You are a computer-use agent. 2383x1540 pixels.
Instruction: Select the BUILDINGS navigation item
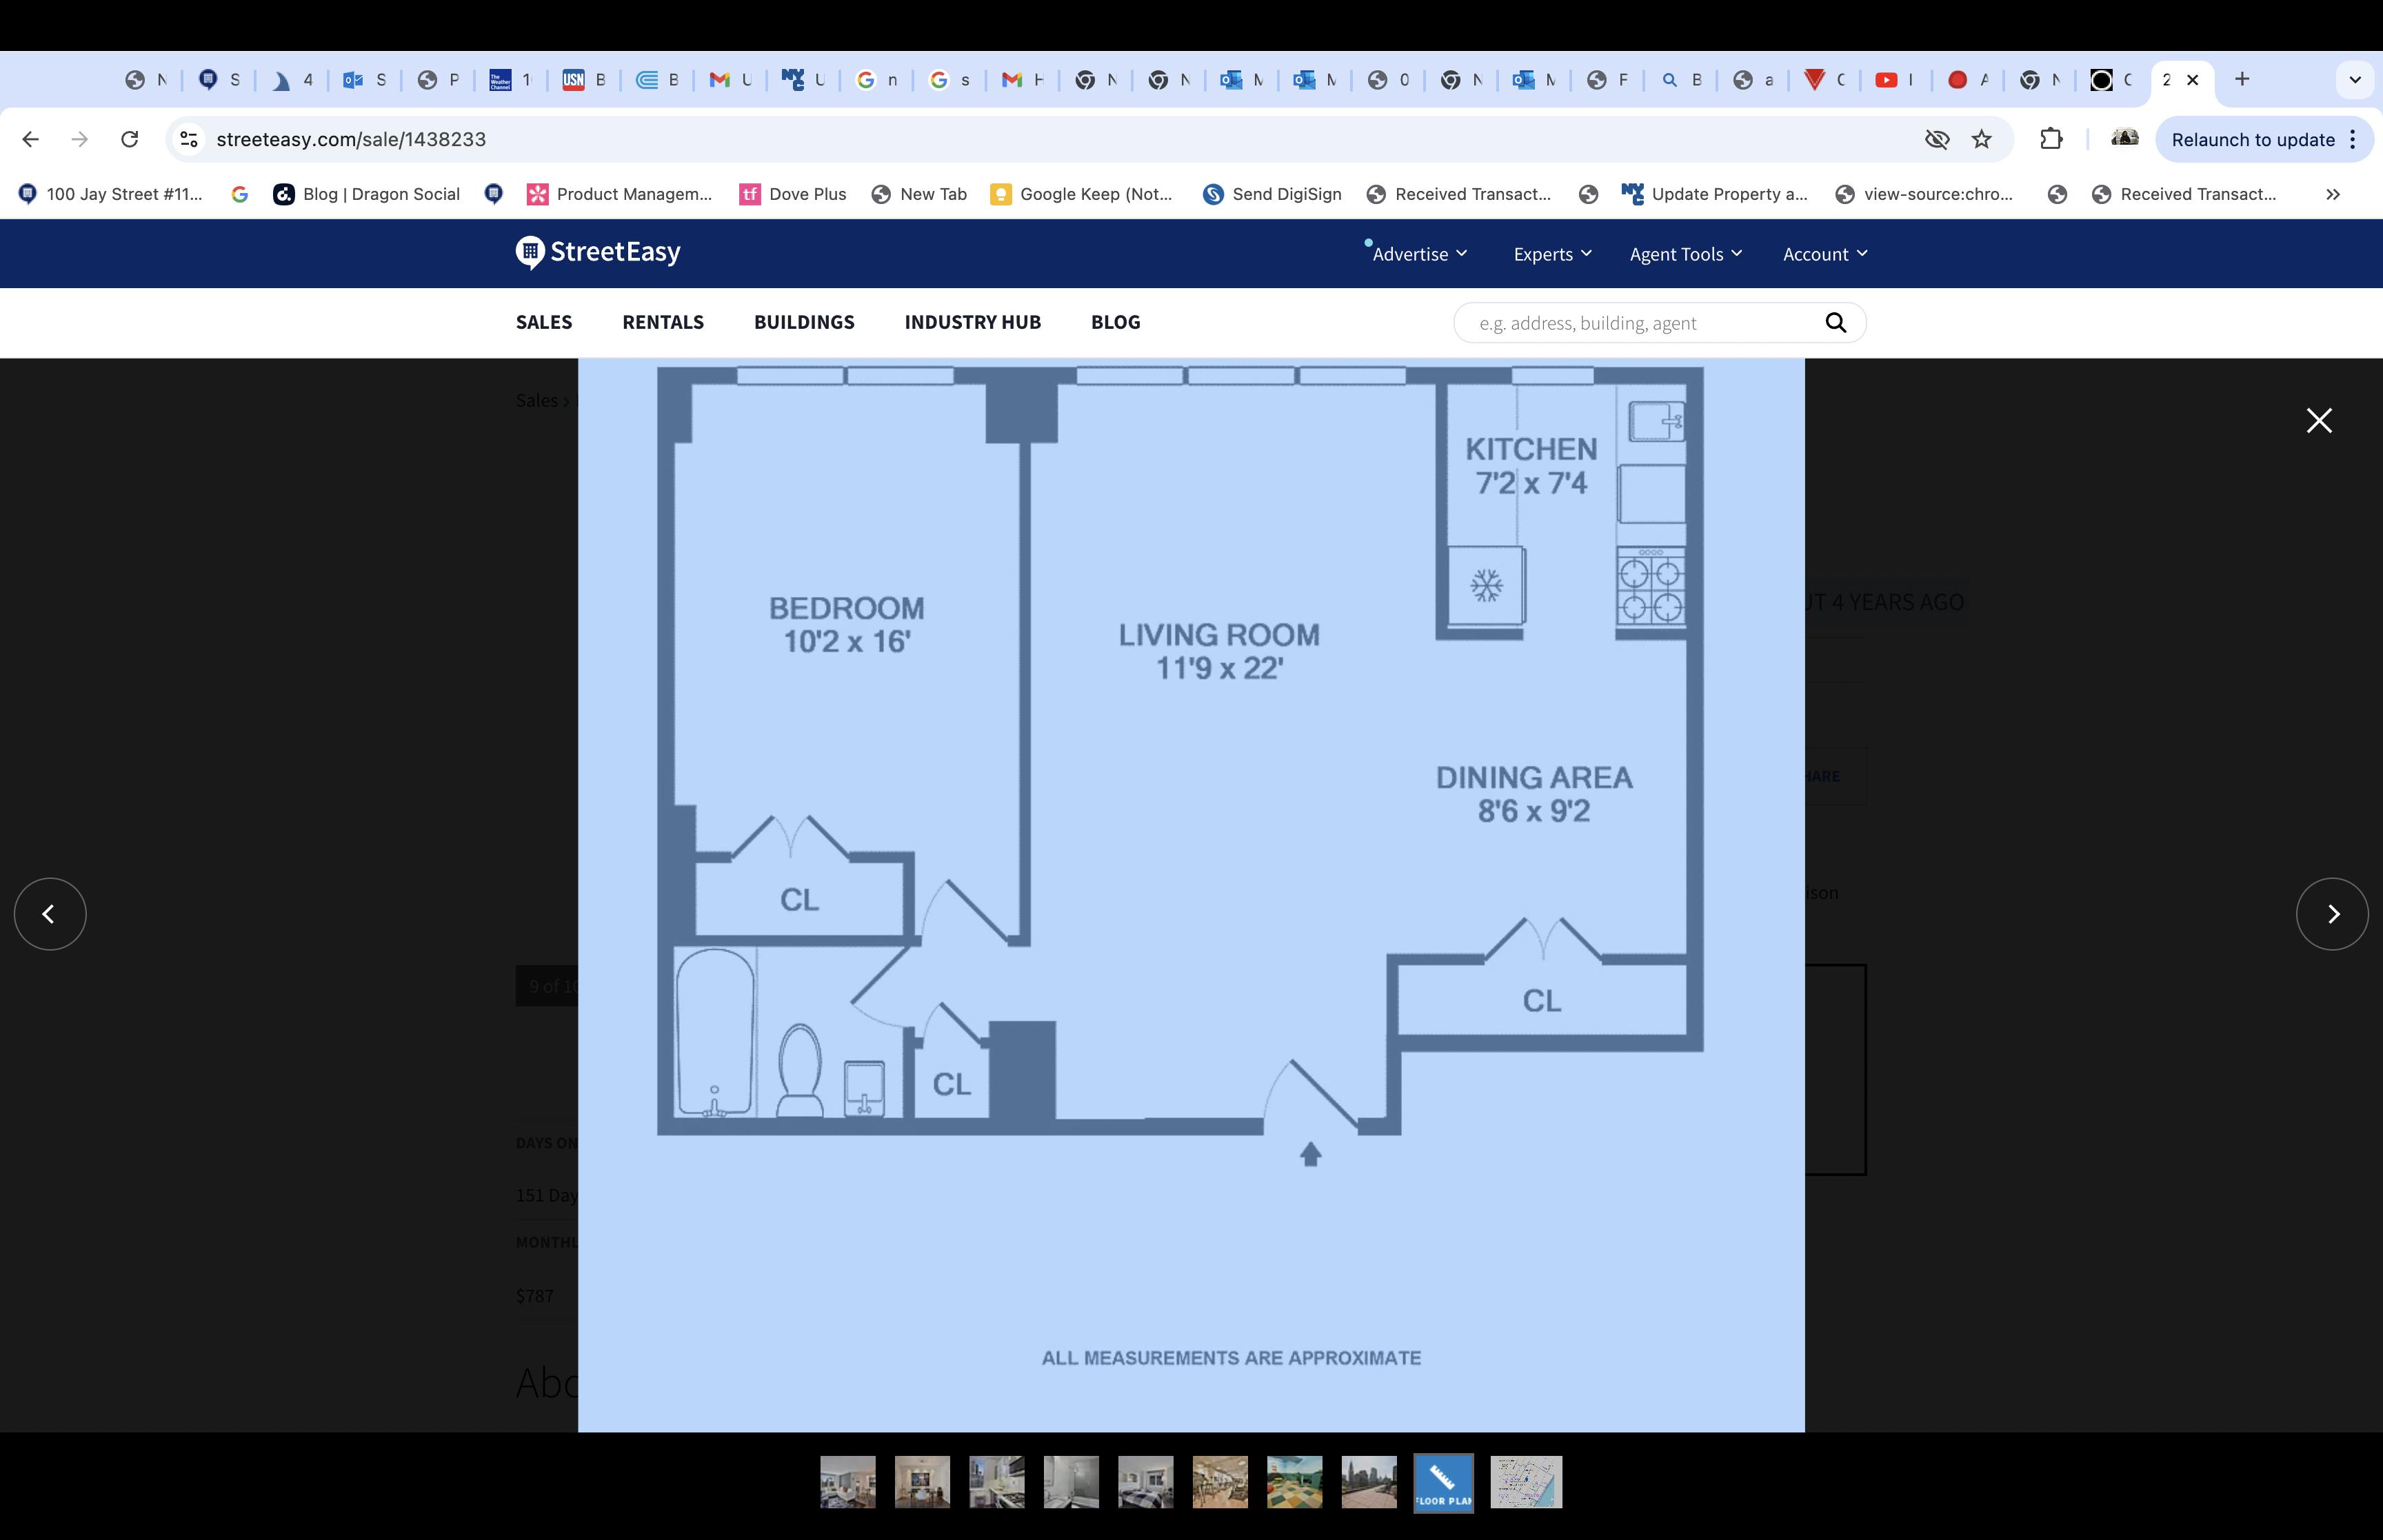pos(803,322)
